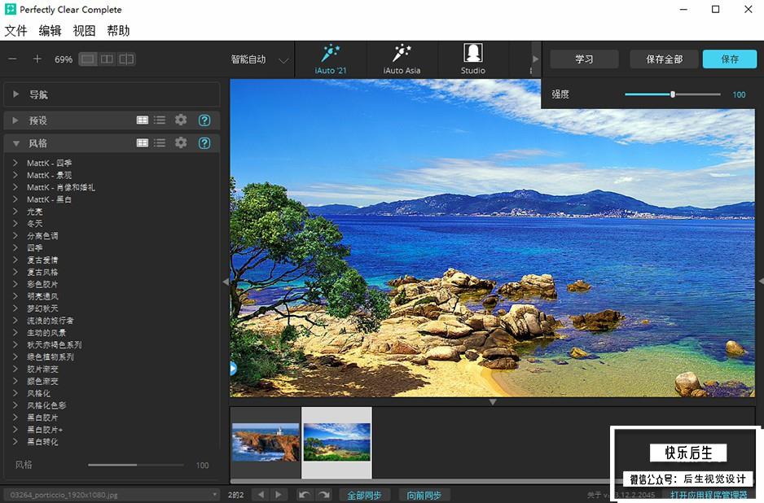Image resolution: width=764 pixels, height=503 pixels.
Task: Apply the Studio portrait preset
Action: pyautogui.click(x=473, y=59)
